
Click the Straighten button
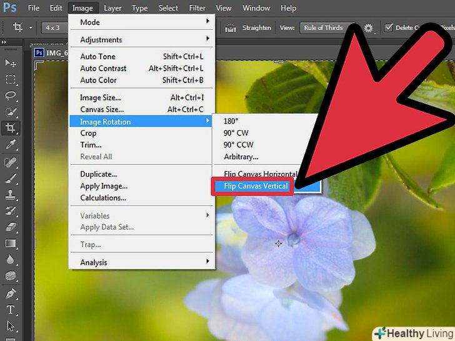coord(257,28)
